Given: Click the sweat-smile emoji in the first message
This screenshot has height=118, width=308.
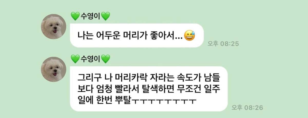Looking at the screenshot, I should [190, 36].
